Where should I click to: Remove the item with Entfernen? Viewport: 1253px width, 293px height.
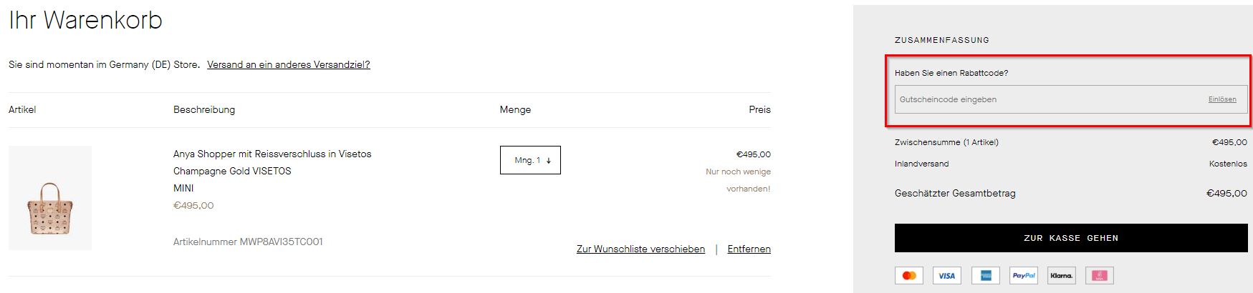click(749, 249)
